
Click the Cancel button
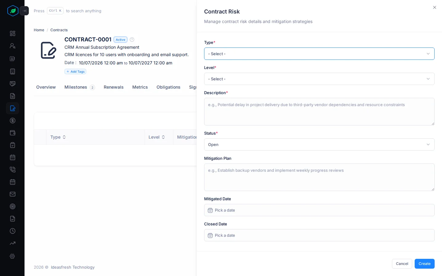click(x=402, y=264)
